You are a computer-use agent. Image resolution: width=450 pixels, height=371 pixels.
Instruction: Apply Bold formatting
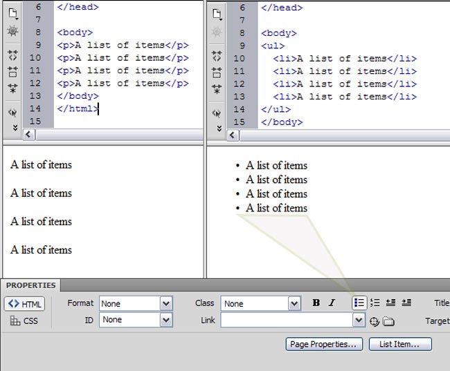[316, 303]
